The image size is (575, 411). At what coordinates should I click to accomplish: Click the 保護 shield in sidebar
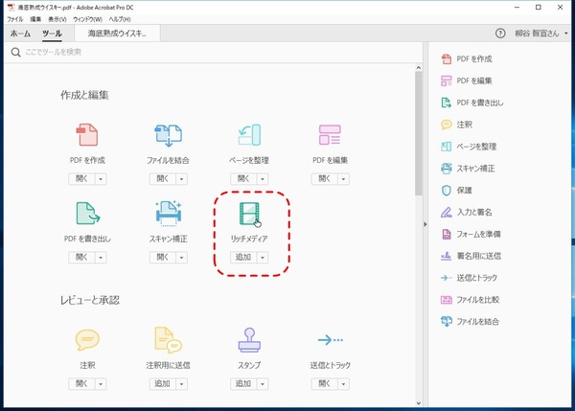click(447, 191)
